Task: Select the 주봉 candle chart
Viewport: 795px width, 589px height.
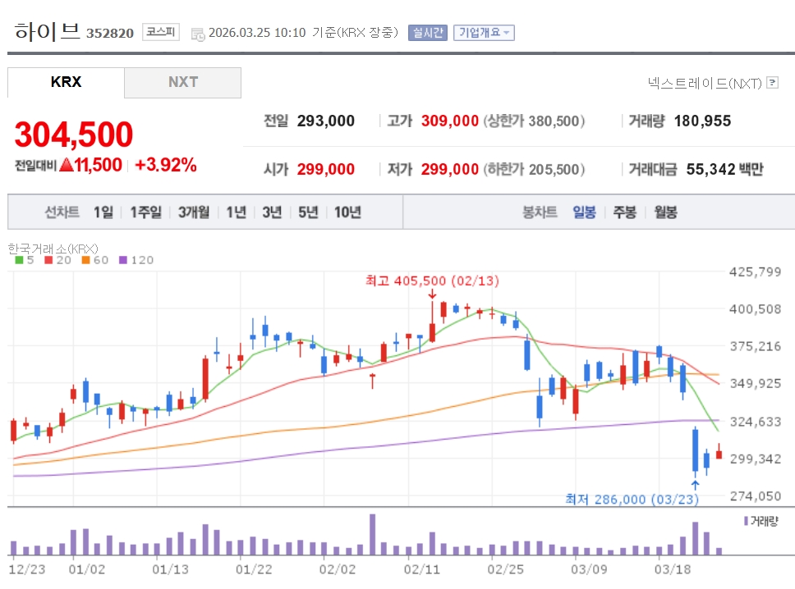Action: (625, 212)
